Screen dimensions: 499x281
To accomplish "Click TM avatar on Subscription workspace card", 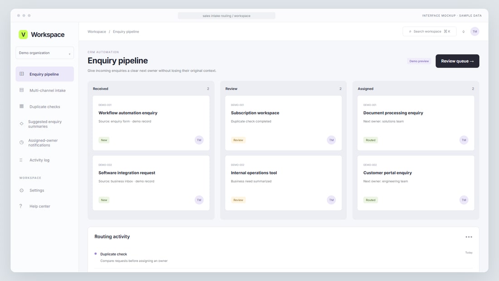I will pos(331,140).
